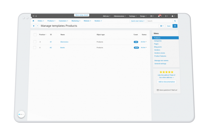Change Books Active status dropdown
The width and height of the screenshot is (209, 133).
(144, 48)
